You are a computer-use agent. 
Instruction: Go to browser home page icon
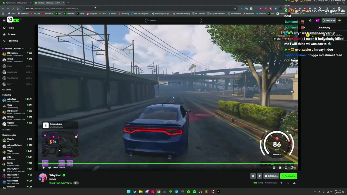pos(18,8)
